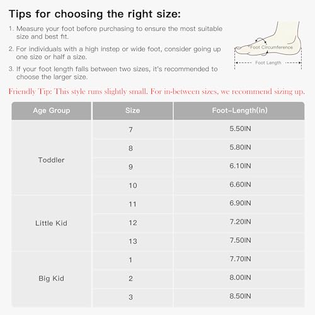Click tip 3 about choosing larger size
Image resolution: width=315 pixels, height=315 pixels.
(113, 73)
